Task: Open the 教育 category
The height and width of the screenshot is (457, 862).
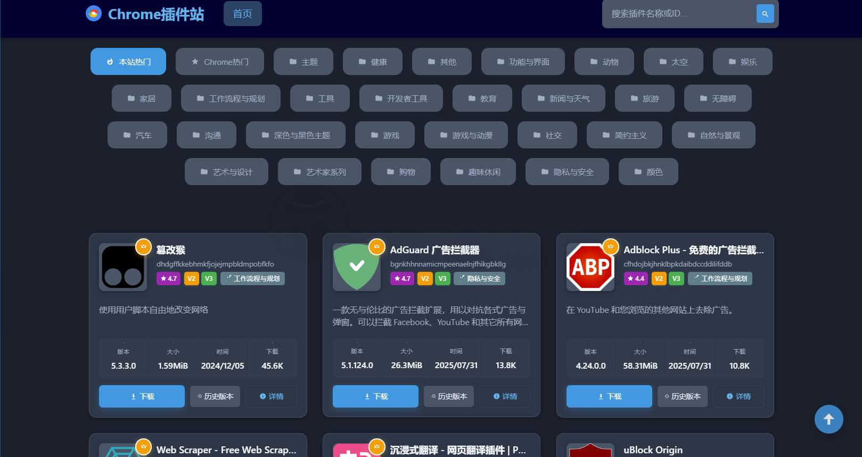Action: click(482, 98)
